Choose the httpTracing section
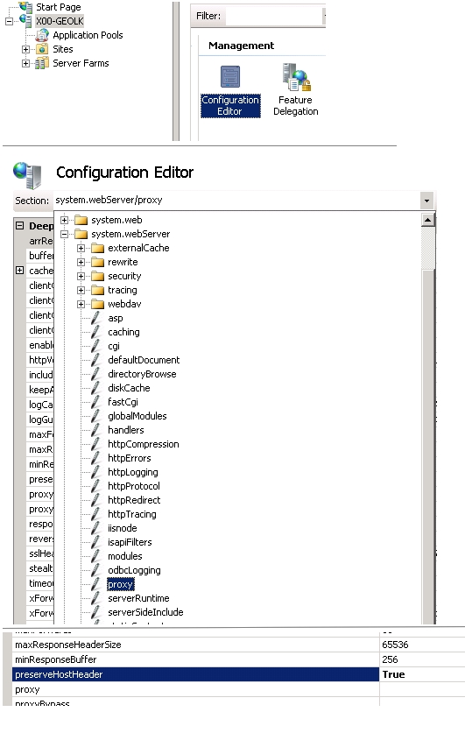 (x=131, y=514)
